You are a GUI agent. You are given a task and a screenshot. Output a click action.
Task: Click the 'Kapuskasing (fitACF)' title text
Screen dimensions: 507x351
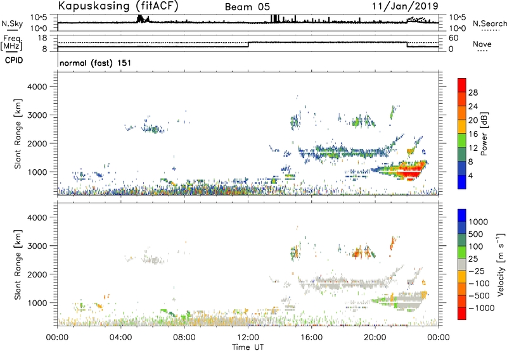click(x=118, y=6)
